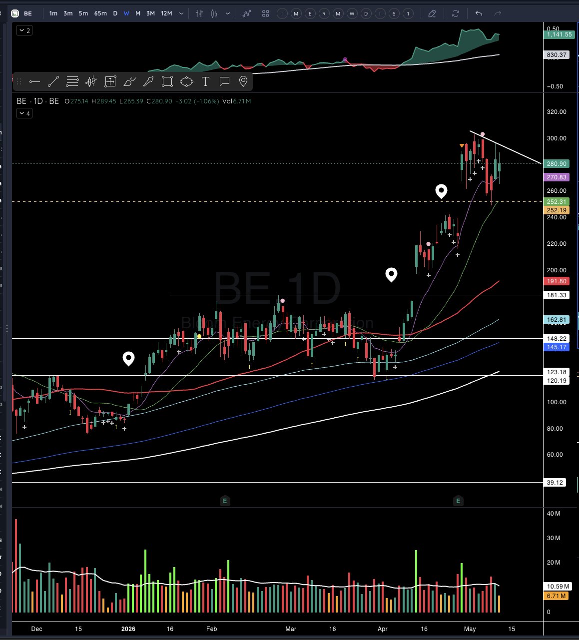Select the 12M timeframe button

click(x=166, y=13)
